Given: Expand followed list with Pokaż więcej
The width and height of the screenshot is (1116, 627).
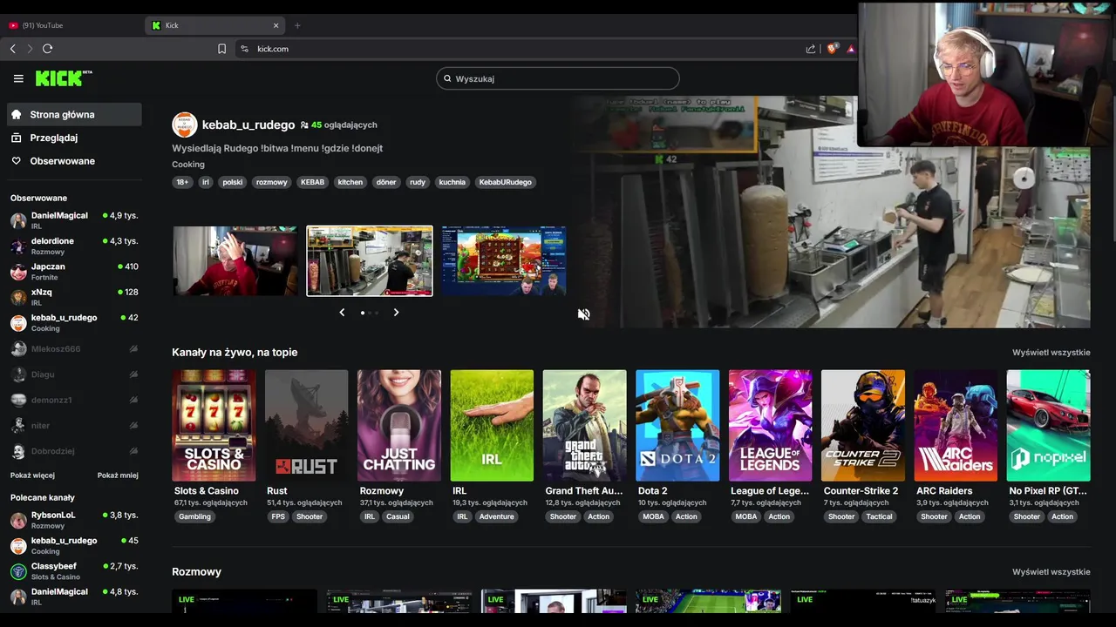Looking at the screenshot, I should [x=32, y=475].
